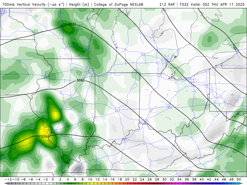Viewport: 247px width, 185px height.
Task: Click the 20 tick label on the color scale
Action: [127, 179]
